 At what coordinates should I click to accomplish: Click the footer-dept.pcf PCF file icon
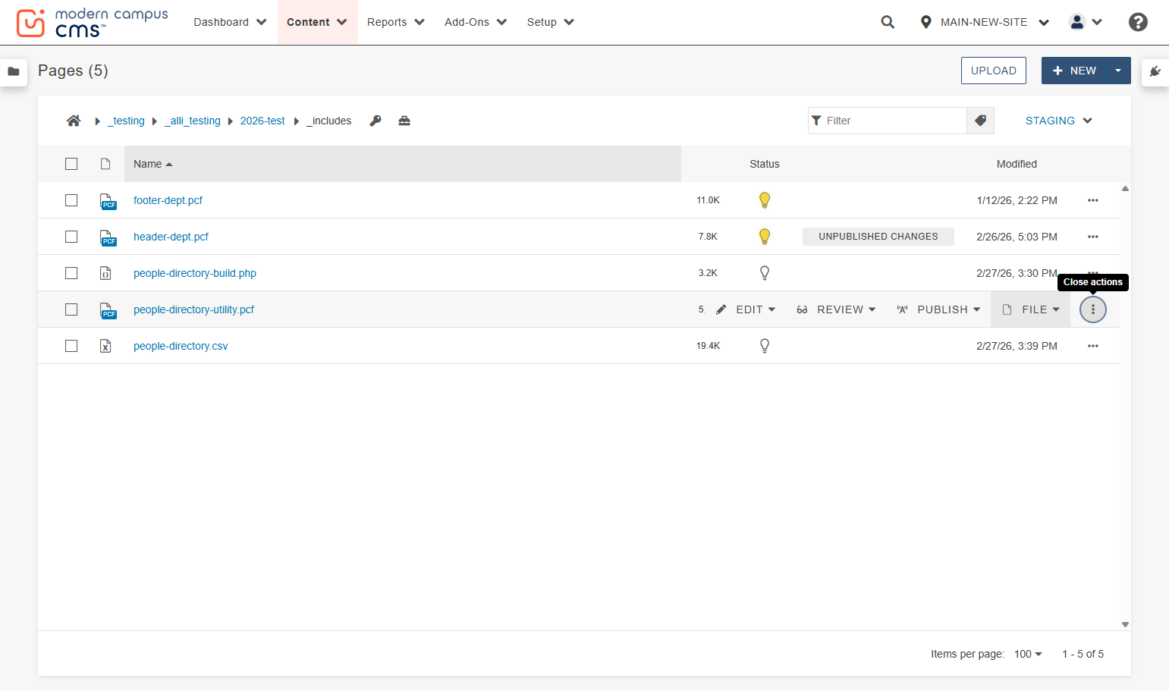click(x=108, y=201)
